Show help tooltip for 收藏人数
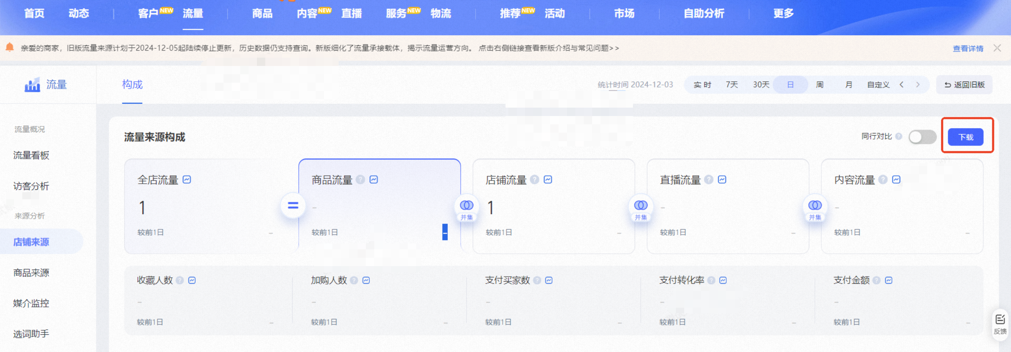This screenshot has height=352, width=1011. click(x=180, y=280)
